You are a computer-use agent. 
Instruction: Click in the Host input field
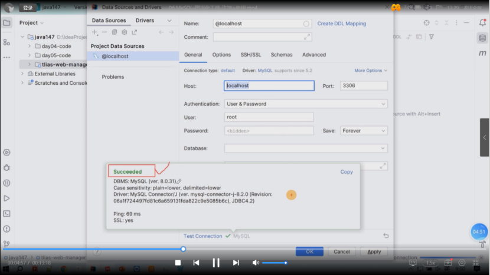click(x=269, y=86)
